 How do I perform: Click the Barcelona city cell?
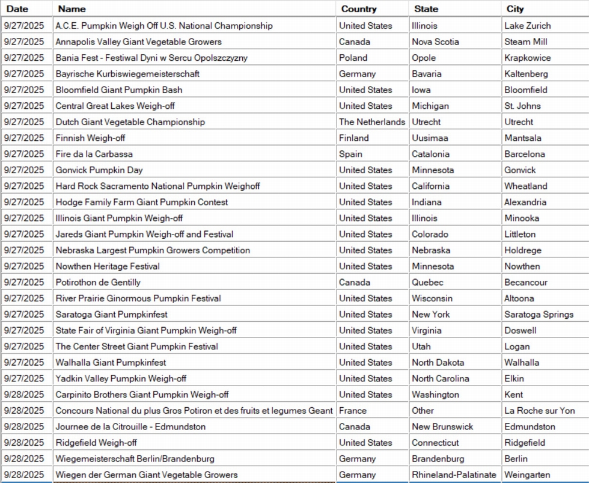524,154
